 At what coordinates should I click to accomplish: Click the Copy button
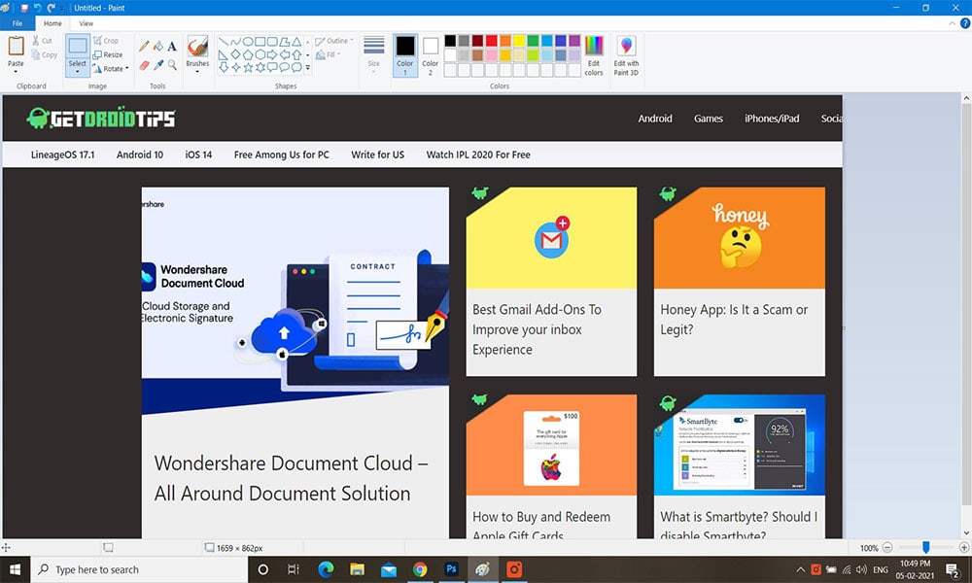[45, 55]
